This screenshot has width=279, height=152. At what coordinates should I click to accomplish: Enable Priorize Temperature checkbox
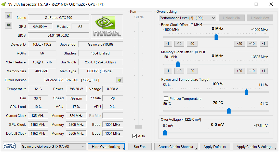click(x=166, y=99)
